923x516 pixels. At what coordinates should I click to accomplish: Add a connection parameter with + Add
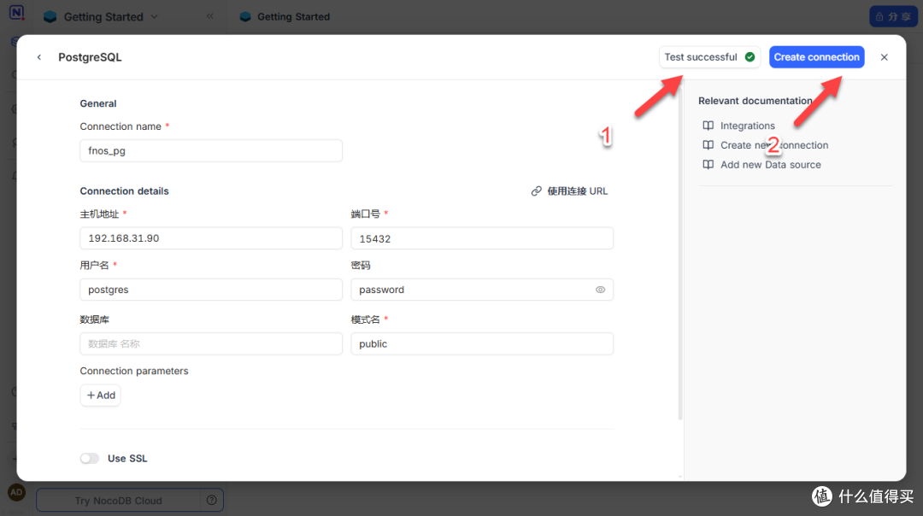pyautogui.click(x=101, y=396)
